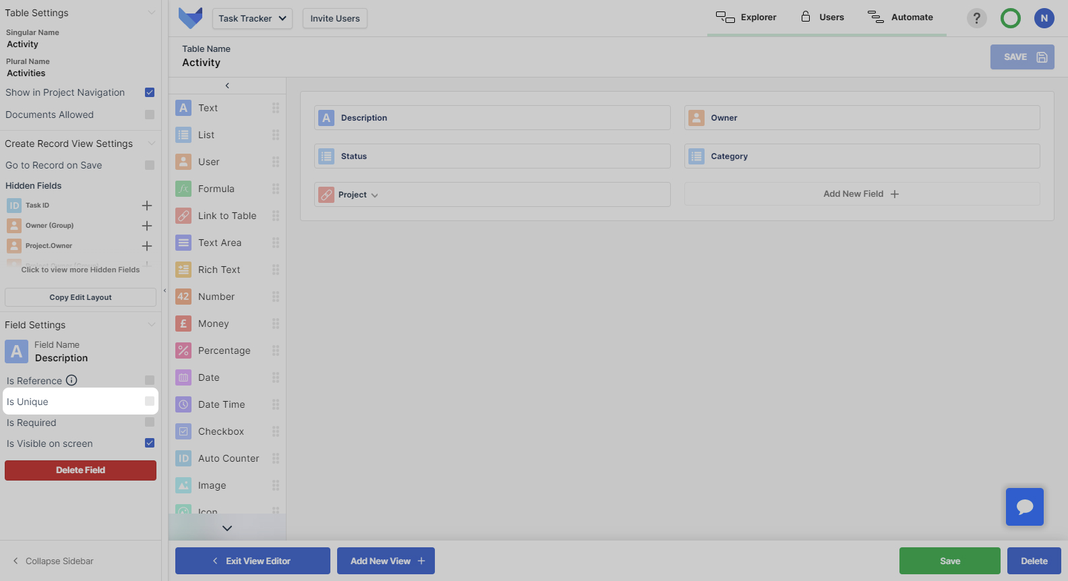Click Copy Edit Layout button
Viewport: 1068px width, 581px height.
tap(80, 297)
